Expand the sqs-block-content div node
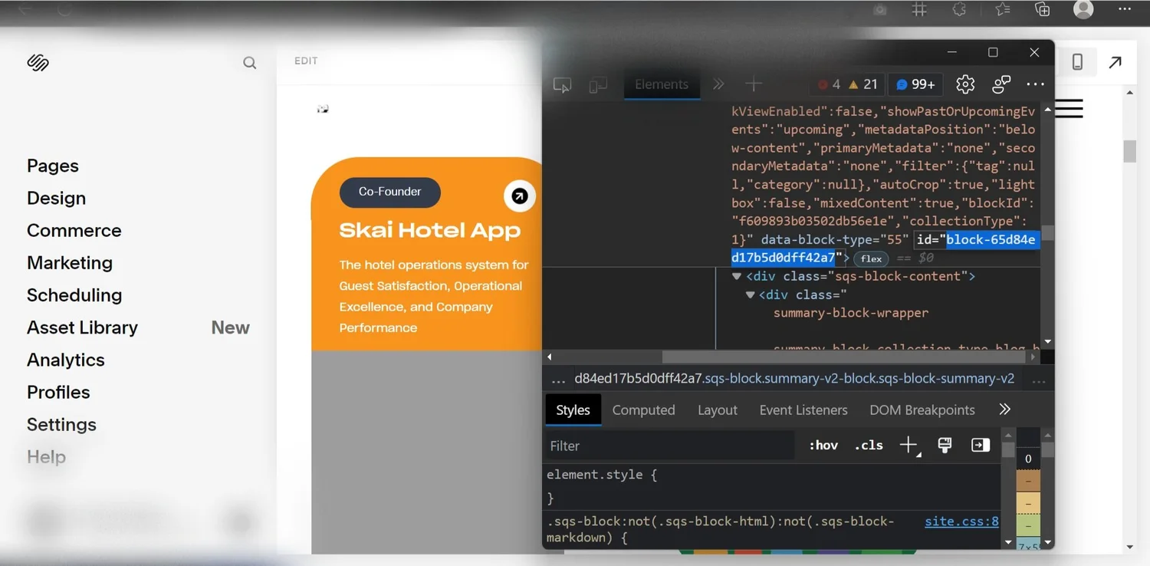Image resolution: width=1150 pixels, height=566 pixels. point(736,276)
